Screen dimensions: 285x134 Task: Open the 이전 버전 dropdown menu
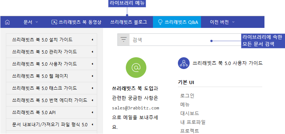(x=222, y=22)
